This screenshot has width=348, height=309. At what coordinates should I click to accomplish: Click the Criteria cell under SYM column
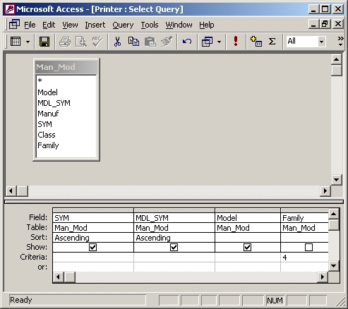click(93, 257)
